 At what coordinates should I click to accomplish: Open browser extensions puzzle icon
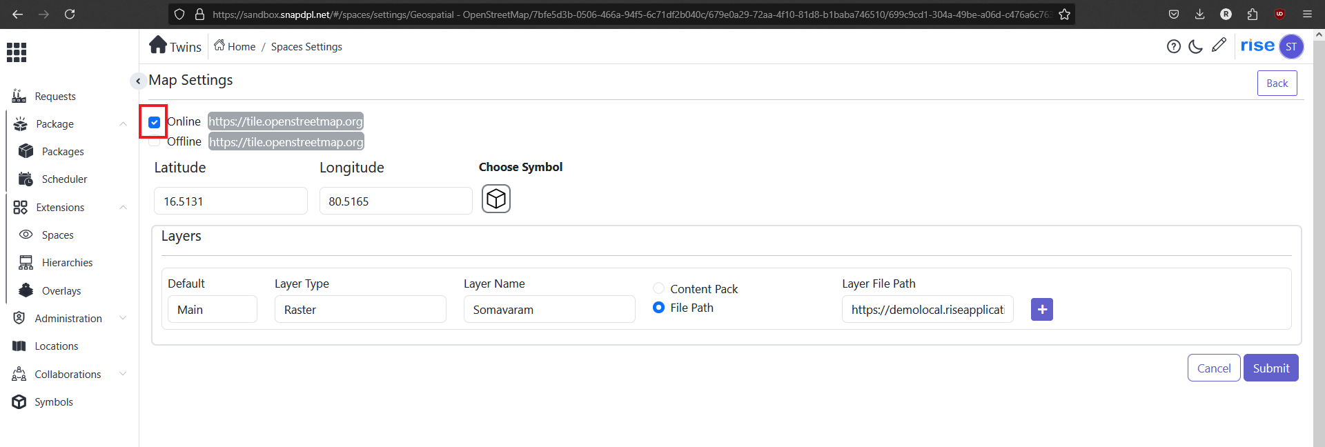tap(1253, 14)
